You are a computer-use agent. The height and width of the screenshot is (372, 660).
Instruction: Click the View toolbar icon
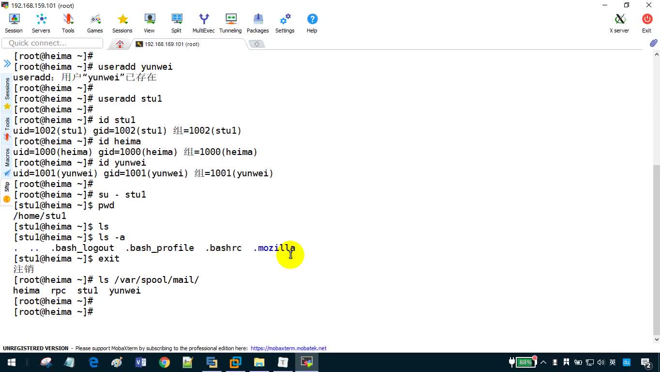point(149,23)
